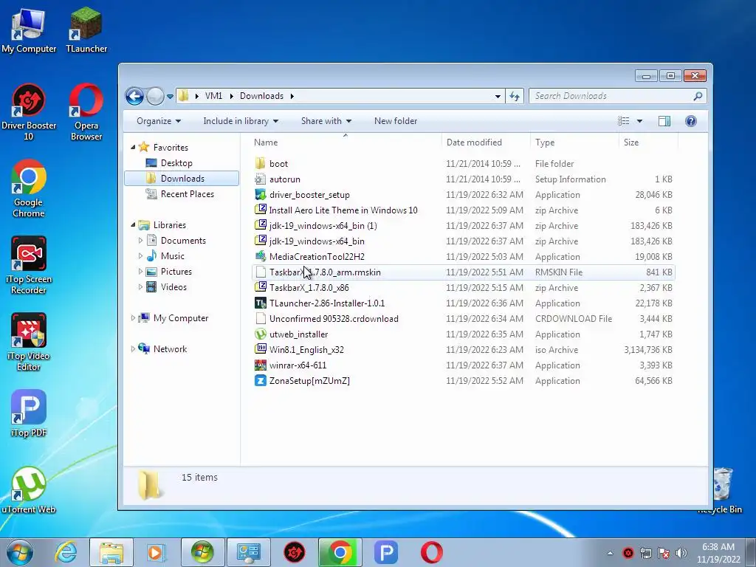Viewport: 756px width, 567px height.
Task: Select TLauncher-2.86-Installer-1.0.1 file
Action: pos(463,303)
